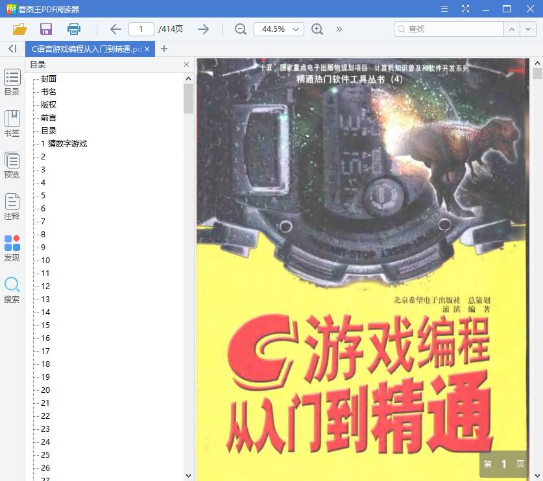This screenshot has width=543, height=481.
Task: Select outline item 16
Action: pyautogui.click(x=45, y=338)
